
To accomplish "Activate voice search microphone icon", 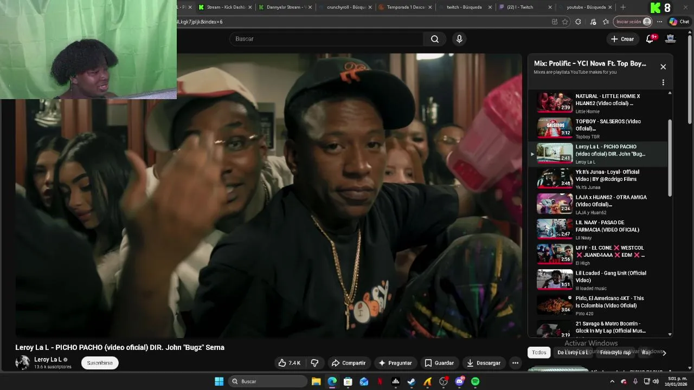I will 459,39.
